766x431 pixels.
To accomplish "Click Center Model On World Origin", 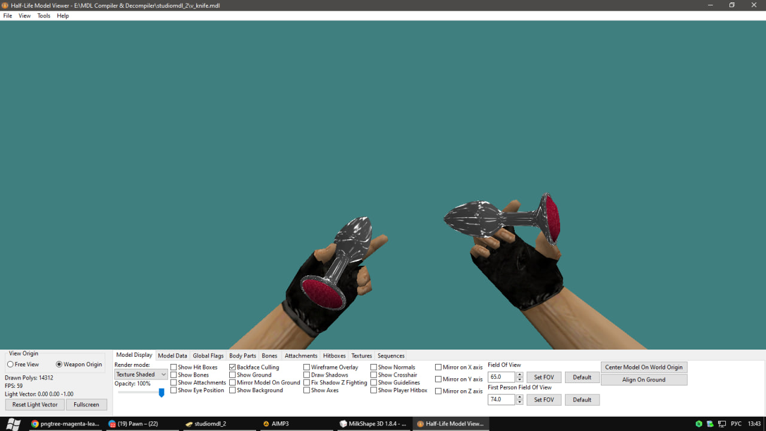I will point(644,368).
